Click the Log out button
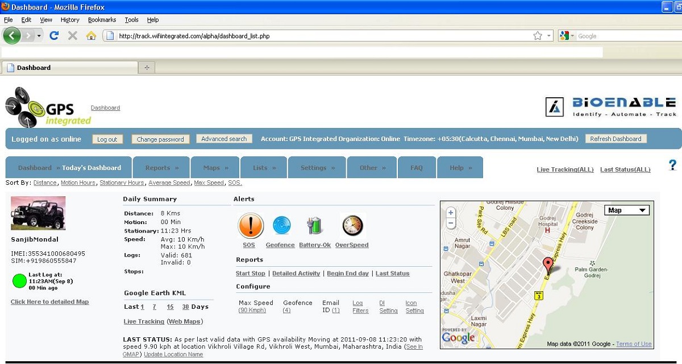 (107, 138)
